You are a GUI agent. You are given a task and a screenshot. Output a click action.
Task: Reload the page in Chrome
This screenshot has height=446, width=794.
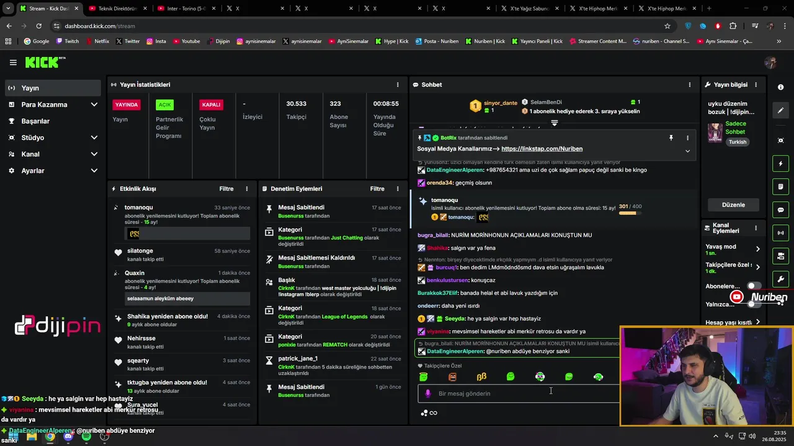[38, 26]
